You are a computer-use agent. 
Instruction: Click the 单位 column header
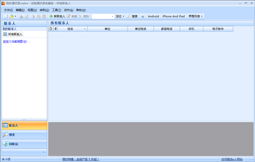108,29
